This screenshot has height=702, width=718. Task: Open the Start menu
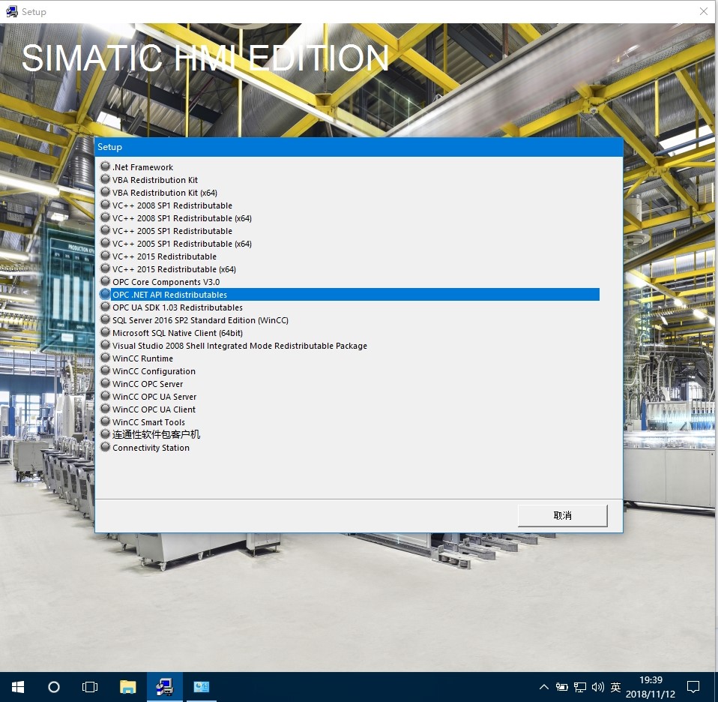(x=16, y=686)
